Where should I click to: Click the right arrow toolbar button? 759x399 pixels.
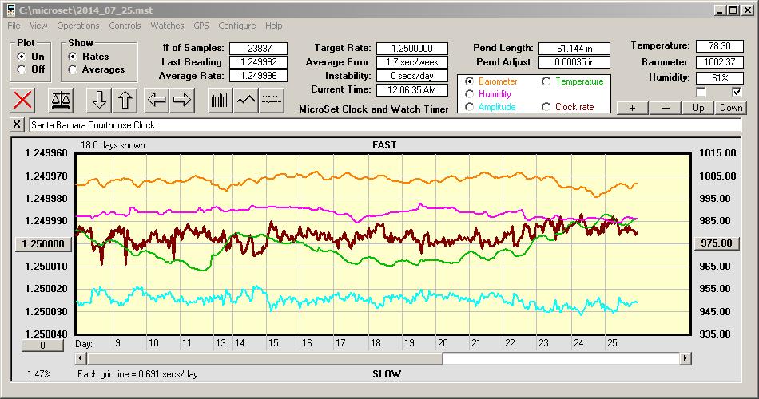(182, 100)
